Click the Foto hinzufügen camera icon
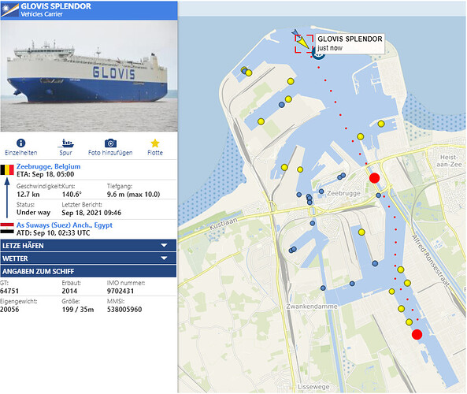 pyautogui.click(x=110, y=143)
